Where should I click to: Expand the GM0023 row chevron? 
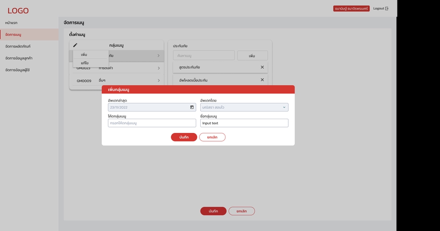pyautogui.click(x=159, y=68)
